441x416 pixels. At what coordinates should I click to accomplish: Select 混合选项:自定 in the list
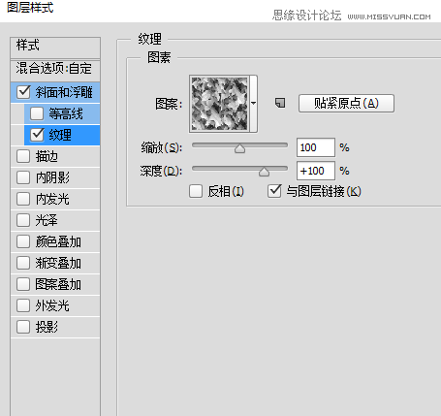pyautogui.click(x=55, y=70)
